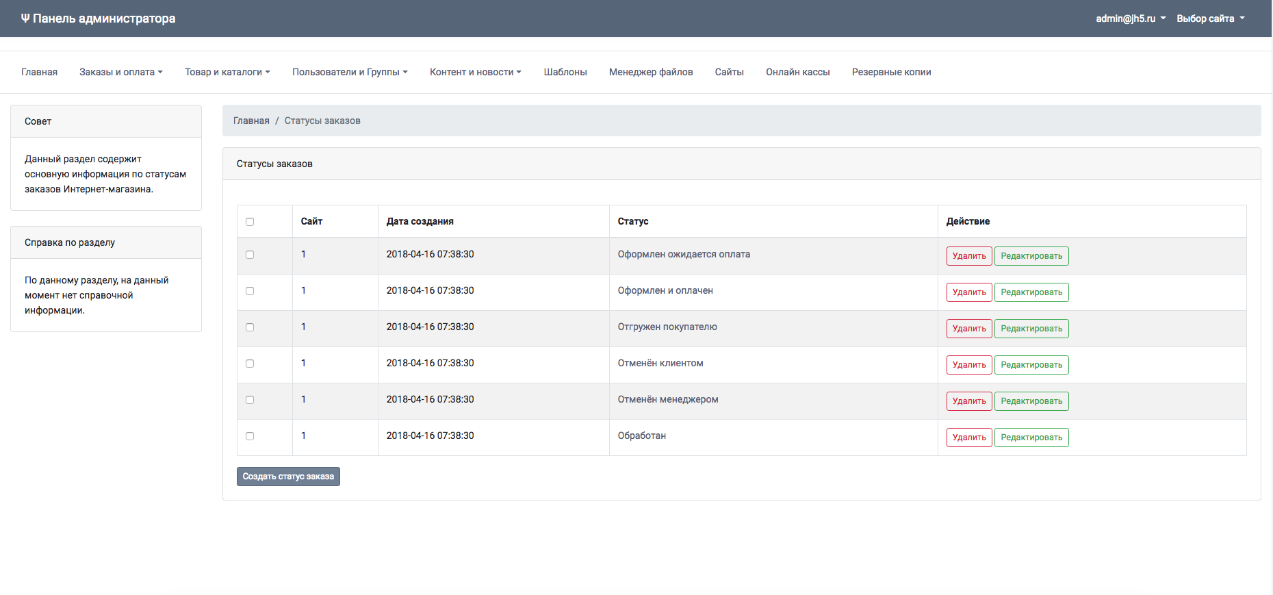Check the box for Оформлен ожидается оплата row
The width and height of the screenshot is (1273, 595).
pos(250,255)
